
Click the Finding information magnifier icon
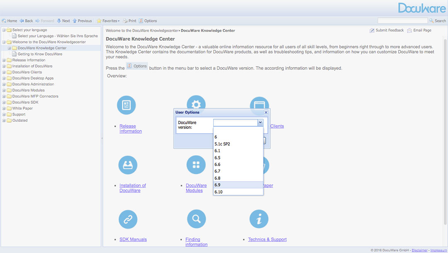click(196, 219)
